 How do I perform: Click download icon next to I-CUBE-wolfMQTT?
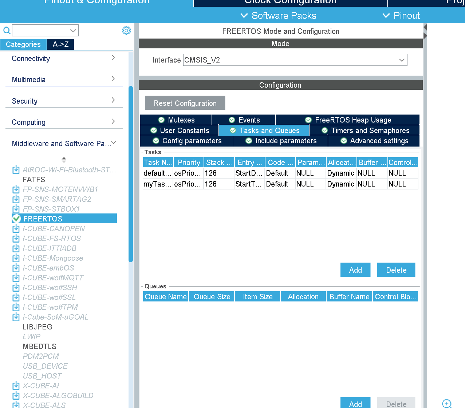click(16, 278)
